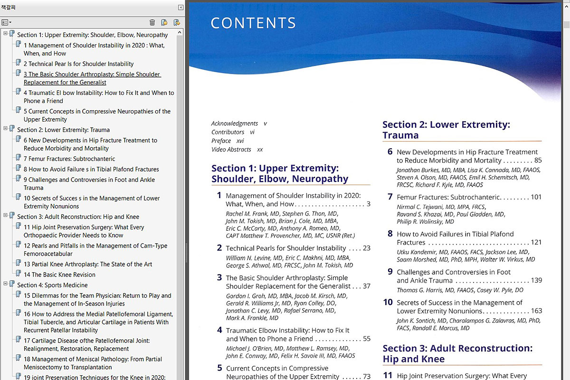Click bookmark icon of '8 How to Avoid Failure s'
Screen dimensions: 570x380
tap(19, 168)
